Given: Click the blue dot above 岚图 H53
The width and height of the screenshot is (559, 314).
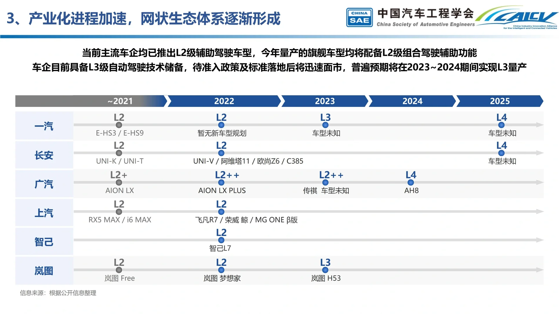Looking at the screenshot, I should tap(326, 270).
